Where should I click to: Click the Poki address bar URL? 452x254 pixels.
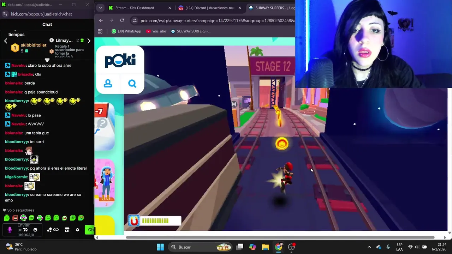[218, 20]
